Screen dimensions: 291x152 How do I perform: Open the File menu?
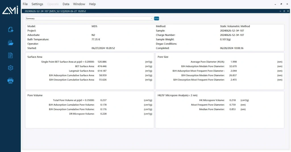coord(25,4)
